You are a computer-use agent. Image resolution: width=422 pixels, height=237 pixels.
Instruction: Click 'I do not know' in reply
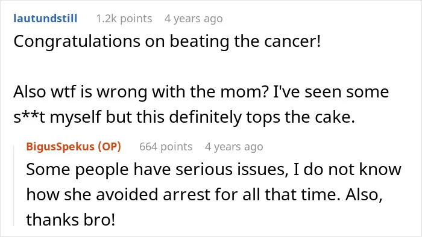(x=347, y=170)
